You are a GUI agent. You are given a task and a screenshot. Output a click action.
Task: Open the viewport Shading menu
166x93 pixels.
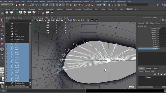40,18
